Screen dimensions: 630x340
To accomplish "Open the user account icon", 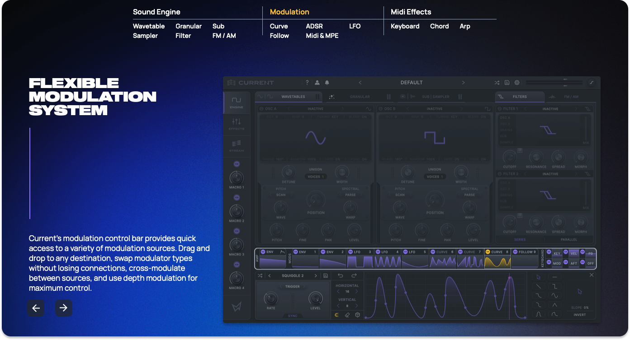I will coord(317,83).
